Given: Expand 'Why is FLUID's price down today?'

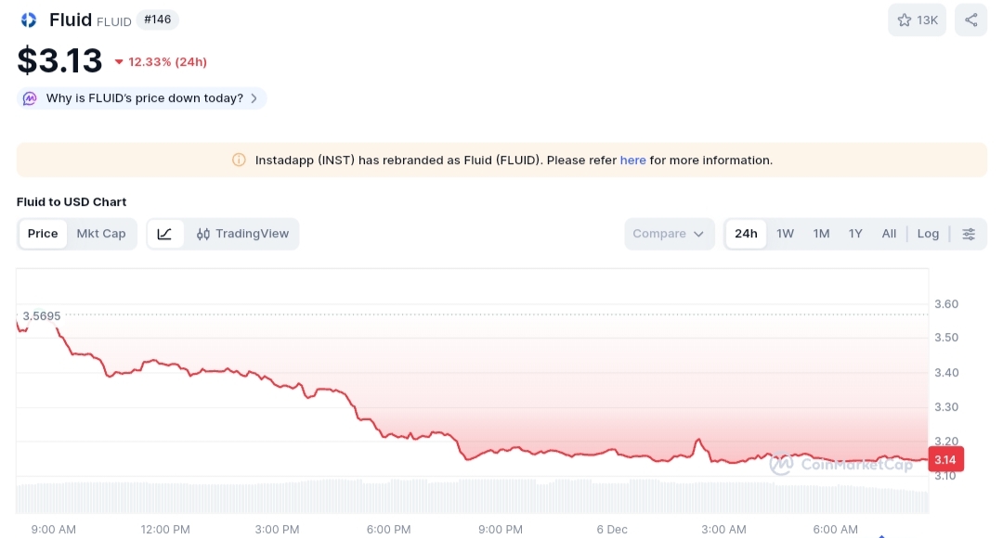Looking at the screenshot, I should (141, 98).
